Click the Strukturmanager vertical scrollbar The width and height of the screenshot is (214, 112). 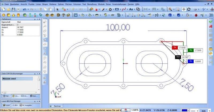click(x=39, y=83)
